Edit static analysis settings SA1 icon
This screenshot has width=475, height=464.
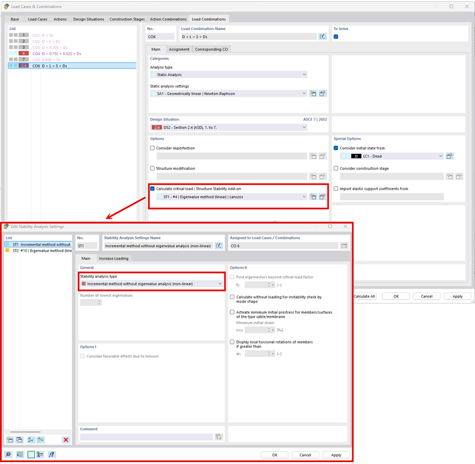(322, 94)
